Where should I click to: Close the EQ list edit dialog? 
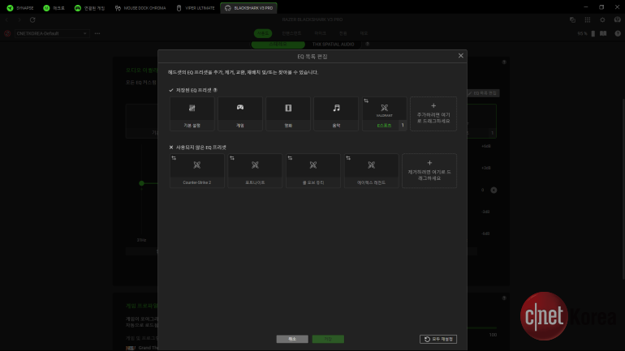coord(461,56)
